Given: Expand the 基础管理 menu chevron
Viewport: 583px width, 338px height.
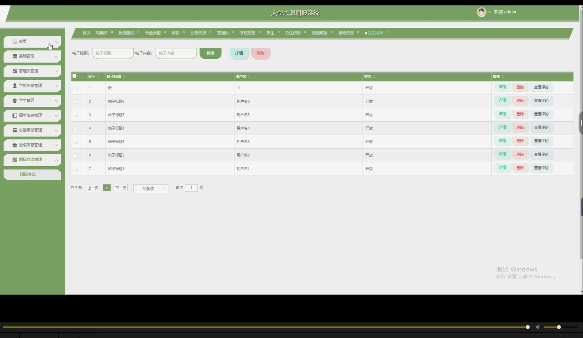Looking at the screenshot, I should click(x=56, y=56).
